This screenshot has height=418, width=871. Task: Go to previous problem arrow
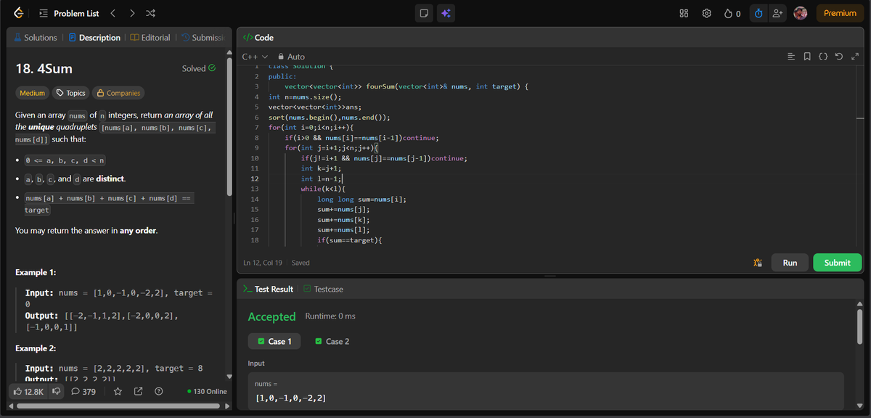tap(113, 13)
